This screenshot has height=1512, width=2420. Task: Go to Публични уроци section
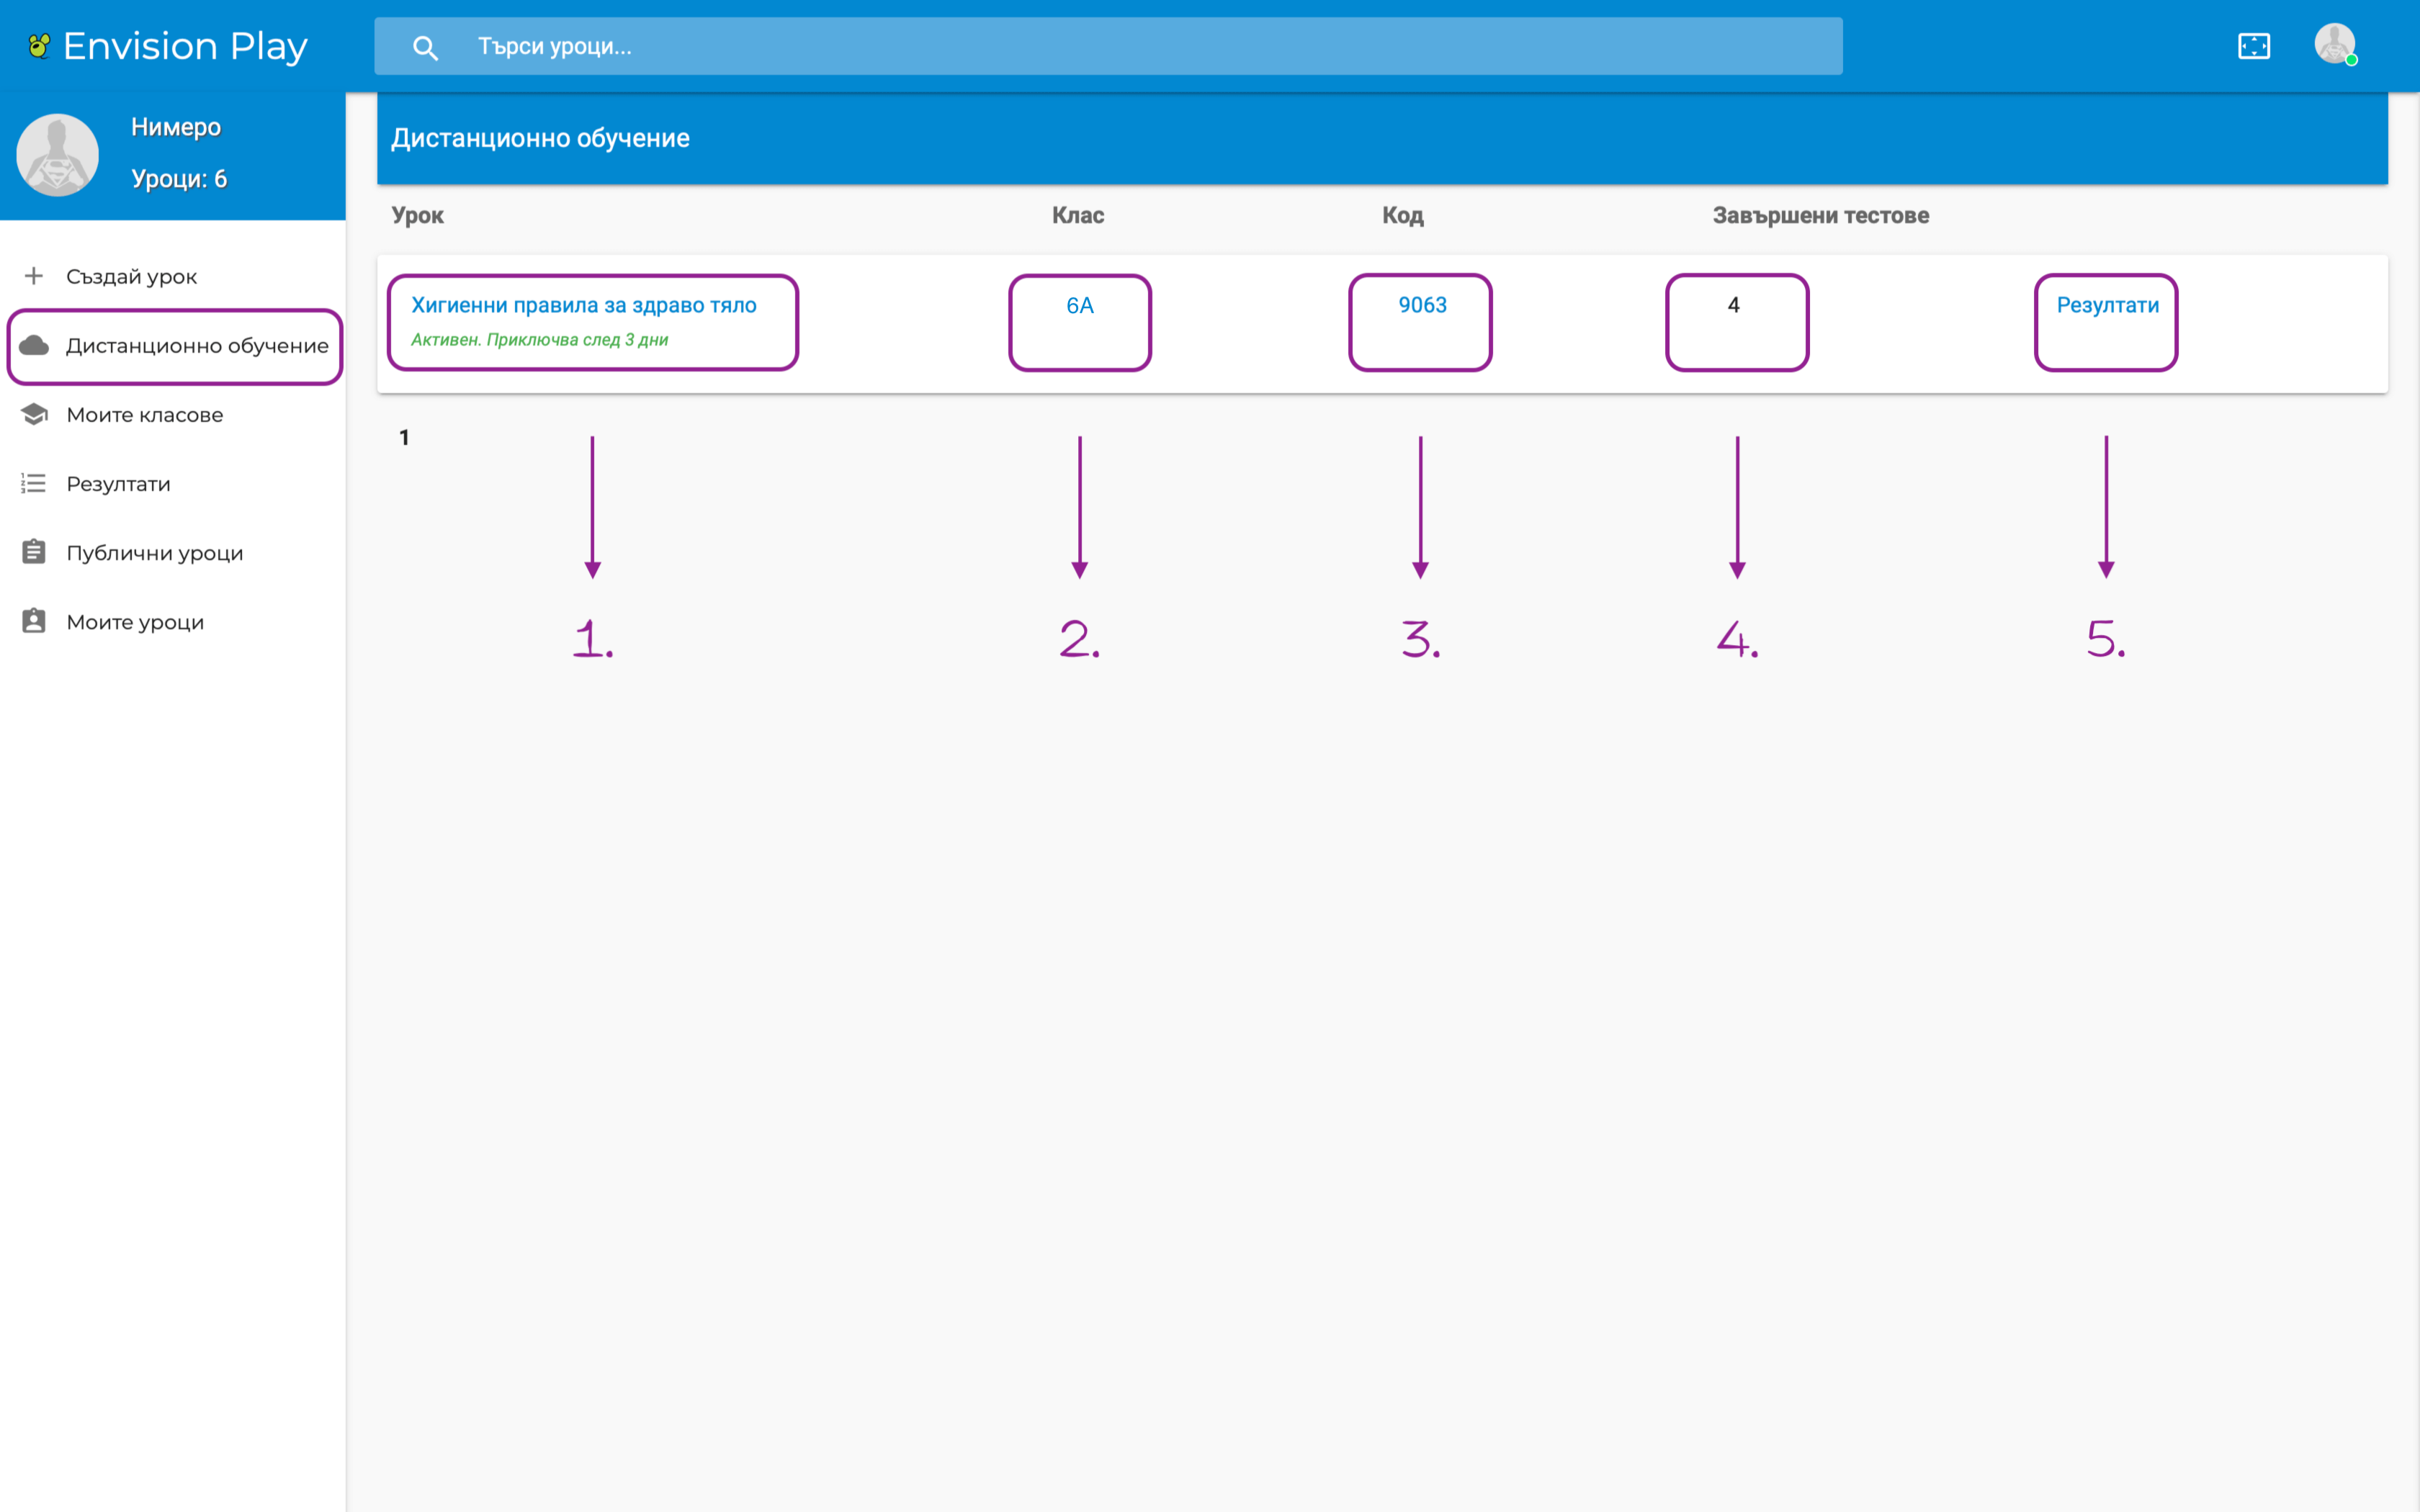tap(155, 553)
